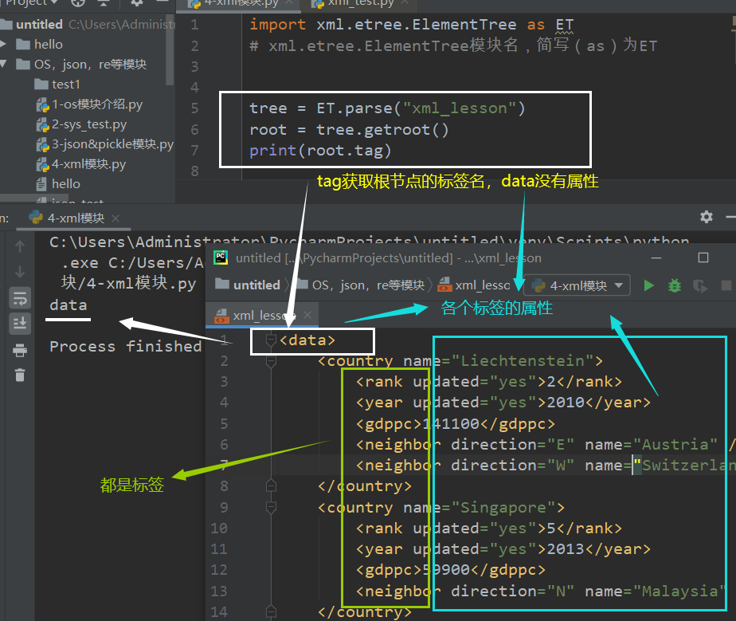Click 'data' output in Run console

pyautogui.click(x=69, y=305)
